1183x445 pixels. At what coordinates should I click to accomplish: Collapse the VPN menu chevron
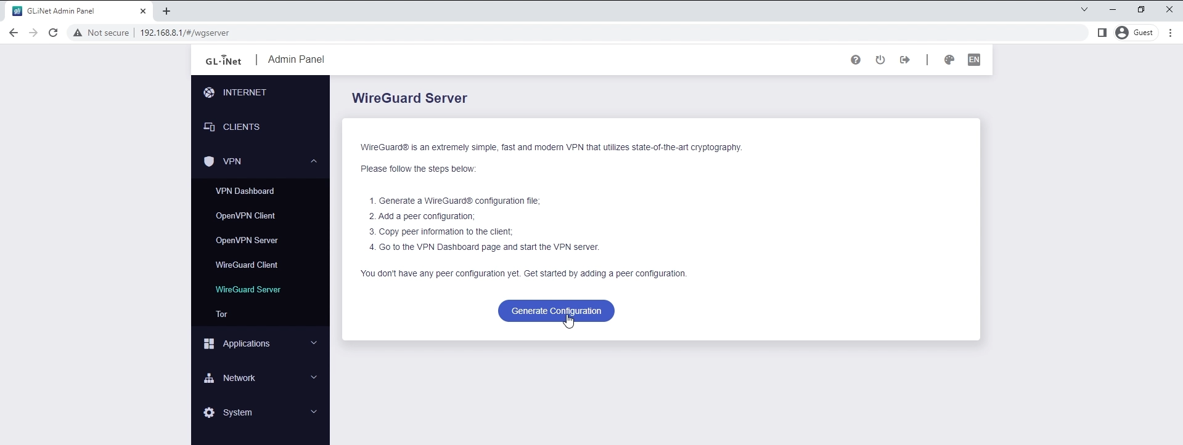click(x=314, y=161)
